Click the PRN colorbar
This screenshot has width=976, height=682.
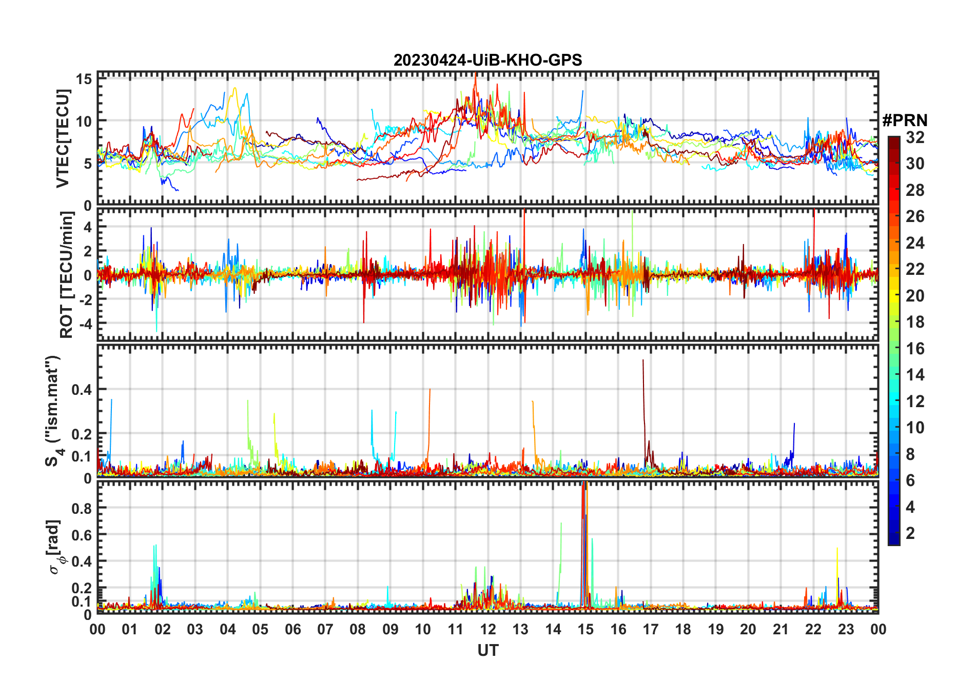click(894, 340)
